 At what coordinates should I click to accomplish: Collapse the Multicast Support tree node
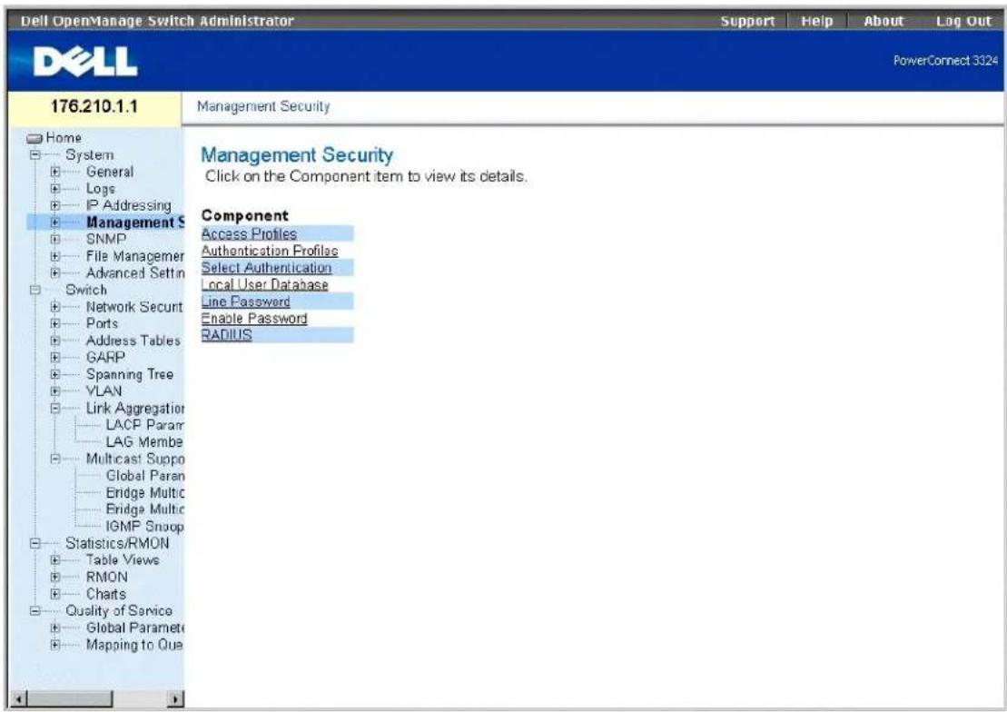click(x=55, y=459)
